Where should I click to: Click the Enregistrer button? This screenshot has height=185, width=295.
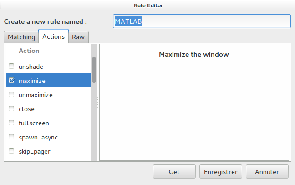221,172
